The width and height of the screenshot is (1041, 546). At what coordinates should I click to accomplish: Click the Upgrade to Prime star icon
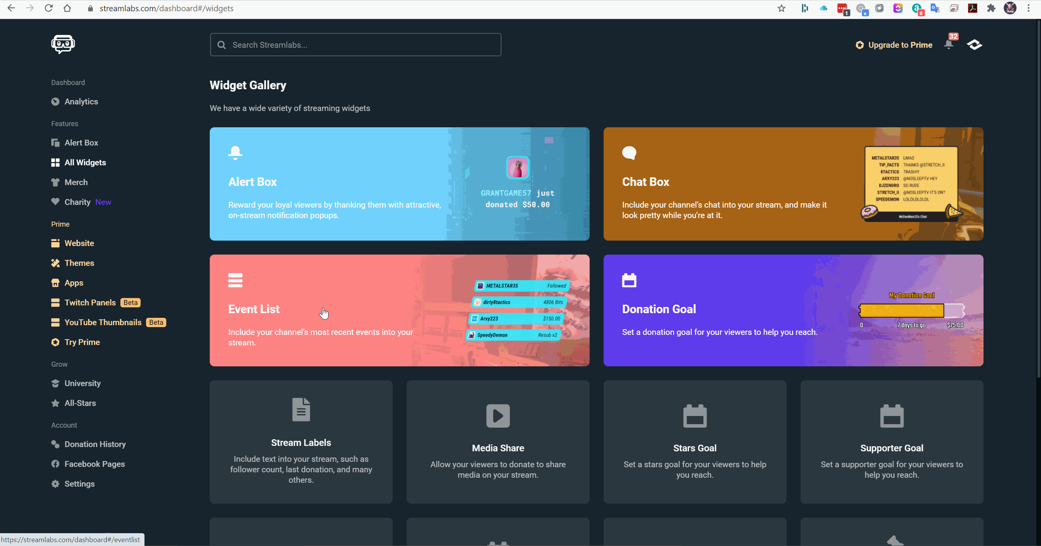pos(860,45)
